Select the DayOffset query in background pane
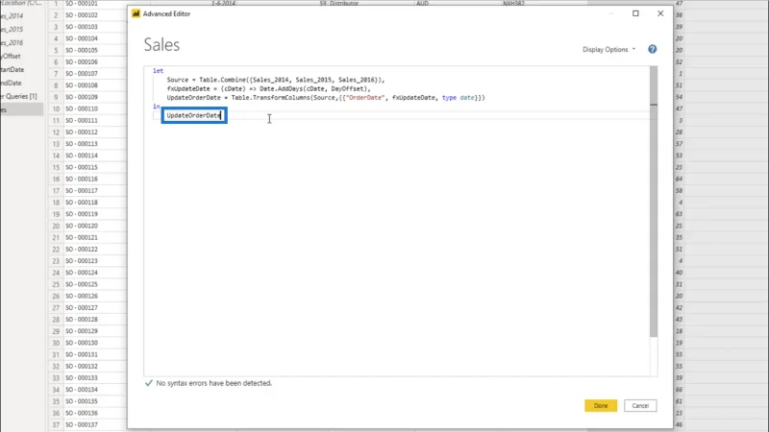Viewport: 769px width, 432px height. click(x=11, y=56)
